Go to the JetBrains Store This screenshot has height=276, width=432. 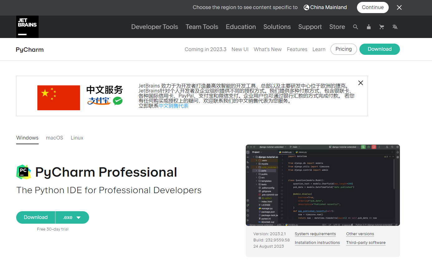pyautogui.click(x=337, y=27)
